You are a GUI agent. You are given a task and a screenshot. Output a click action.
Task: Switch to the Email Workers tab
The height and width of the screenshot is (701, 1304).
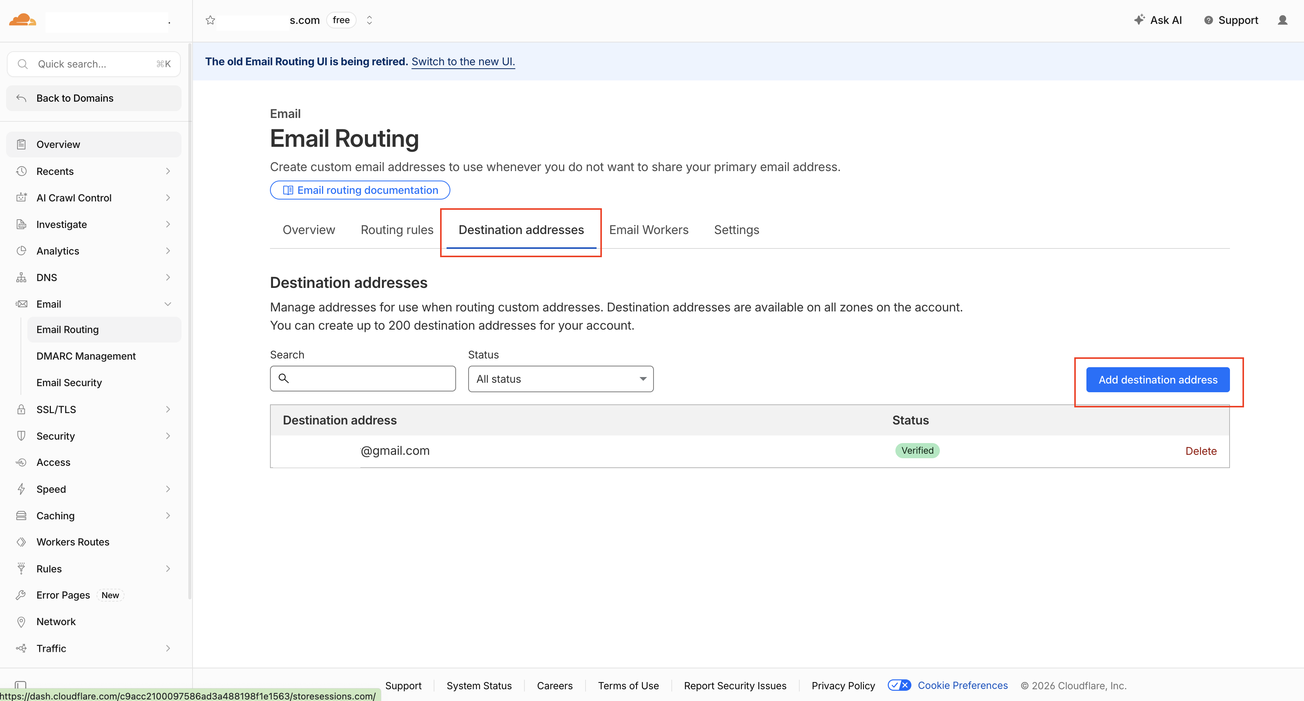649,230
